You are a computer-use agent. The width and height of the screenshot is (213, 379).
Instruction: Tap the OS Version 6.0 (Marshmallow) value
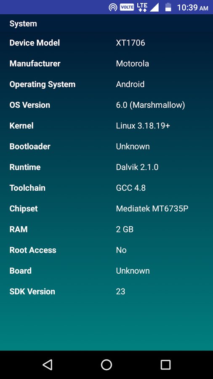click(150, 105)
